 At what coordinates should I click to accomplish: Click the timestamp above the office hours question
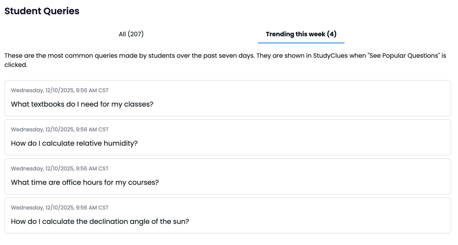click(x=60, y=169)
